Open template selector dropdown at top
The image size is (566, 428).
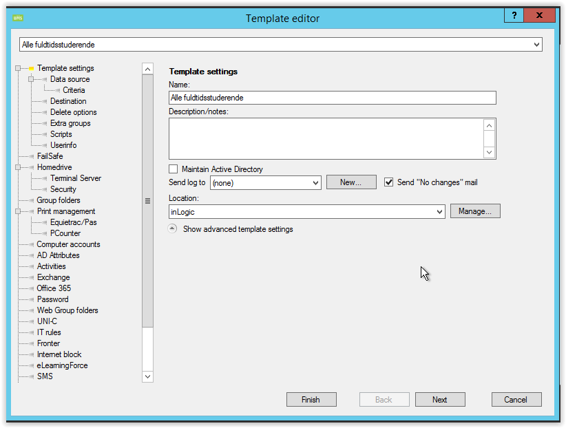(x=536, y=45)
